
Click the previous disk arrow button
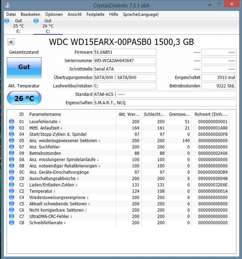click(11, 42)
